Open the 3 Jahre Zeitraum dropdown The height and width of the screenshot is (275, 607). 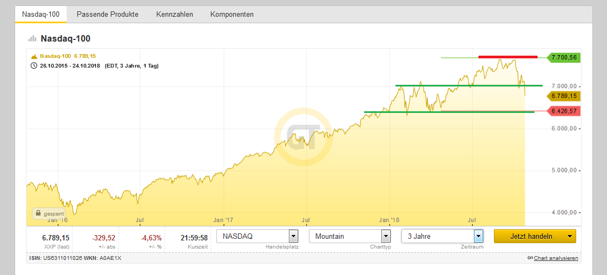pyautogui.click(x=443, y=236)
